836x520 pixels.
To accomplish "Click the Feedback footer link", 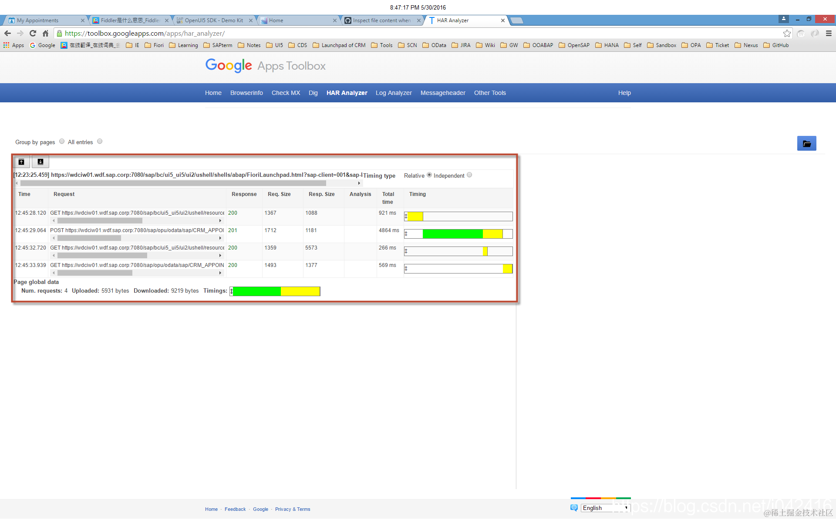I will click(x=235, y=509).
